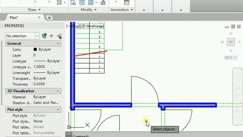The width and height of the screenshot is (243, 137).
Task: Click the steering wheel on navigation bar
Action: [238, 77]
